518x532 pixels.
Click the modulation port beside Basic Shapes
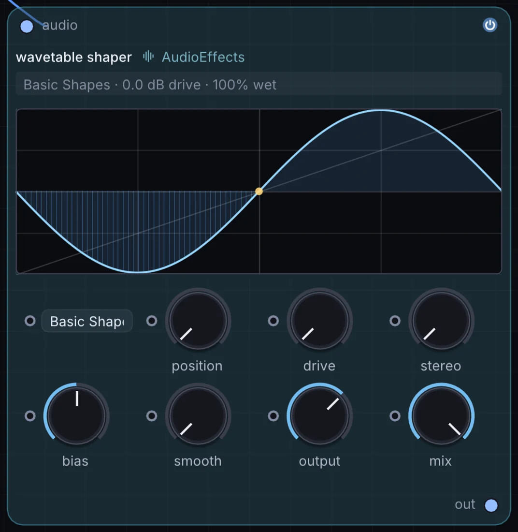pyautogui.click(x=30, y=321)
